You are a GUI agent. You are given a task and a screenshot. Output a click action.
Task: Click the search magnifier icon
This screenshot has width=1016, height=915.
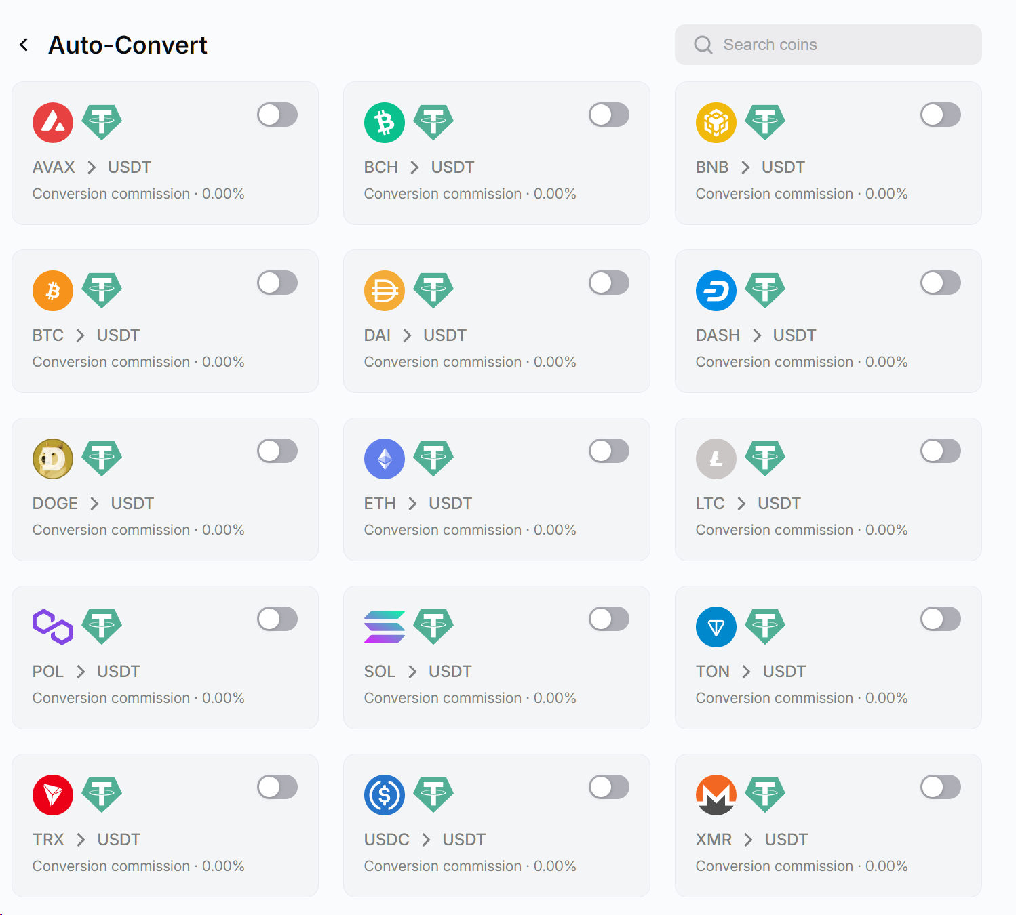(x=703, y=45)
